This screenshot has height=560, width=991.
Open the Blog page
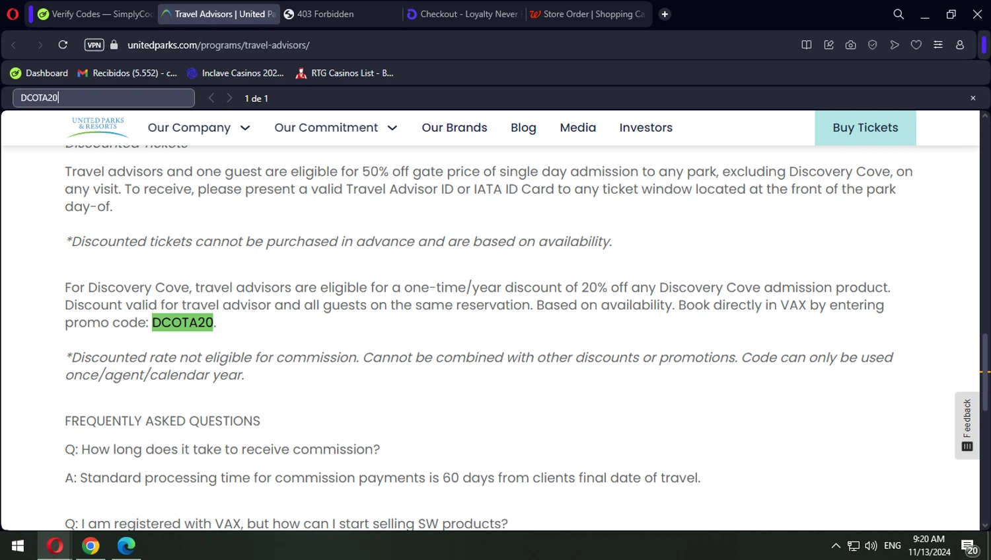point(523,128)
